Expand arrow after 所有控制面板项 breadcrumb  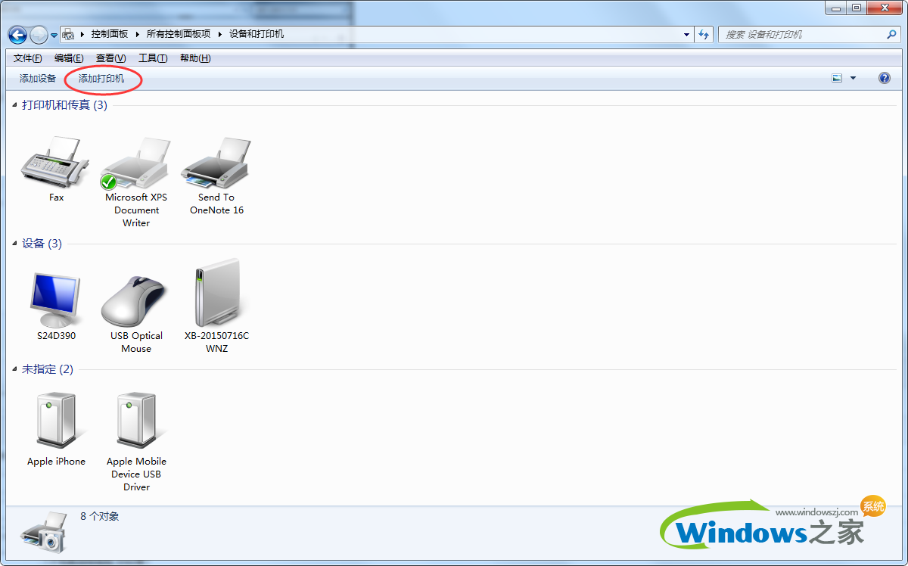tap(220, 35)
